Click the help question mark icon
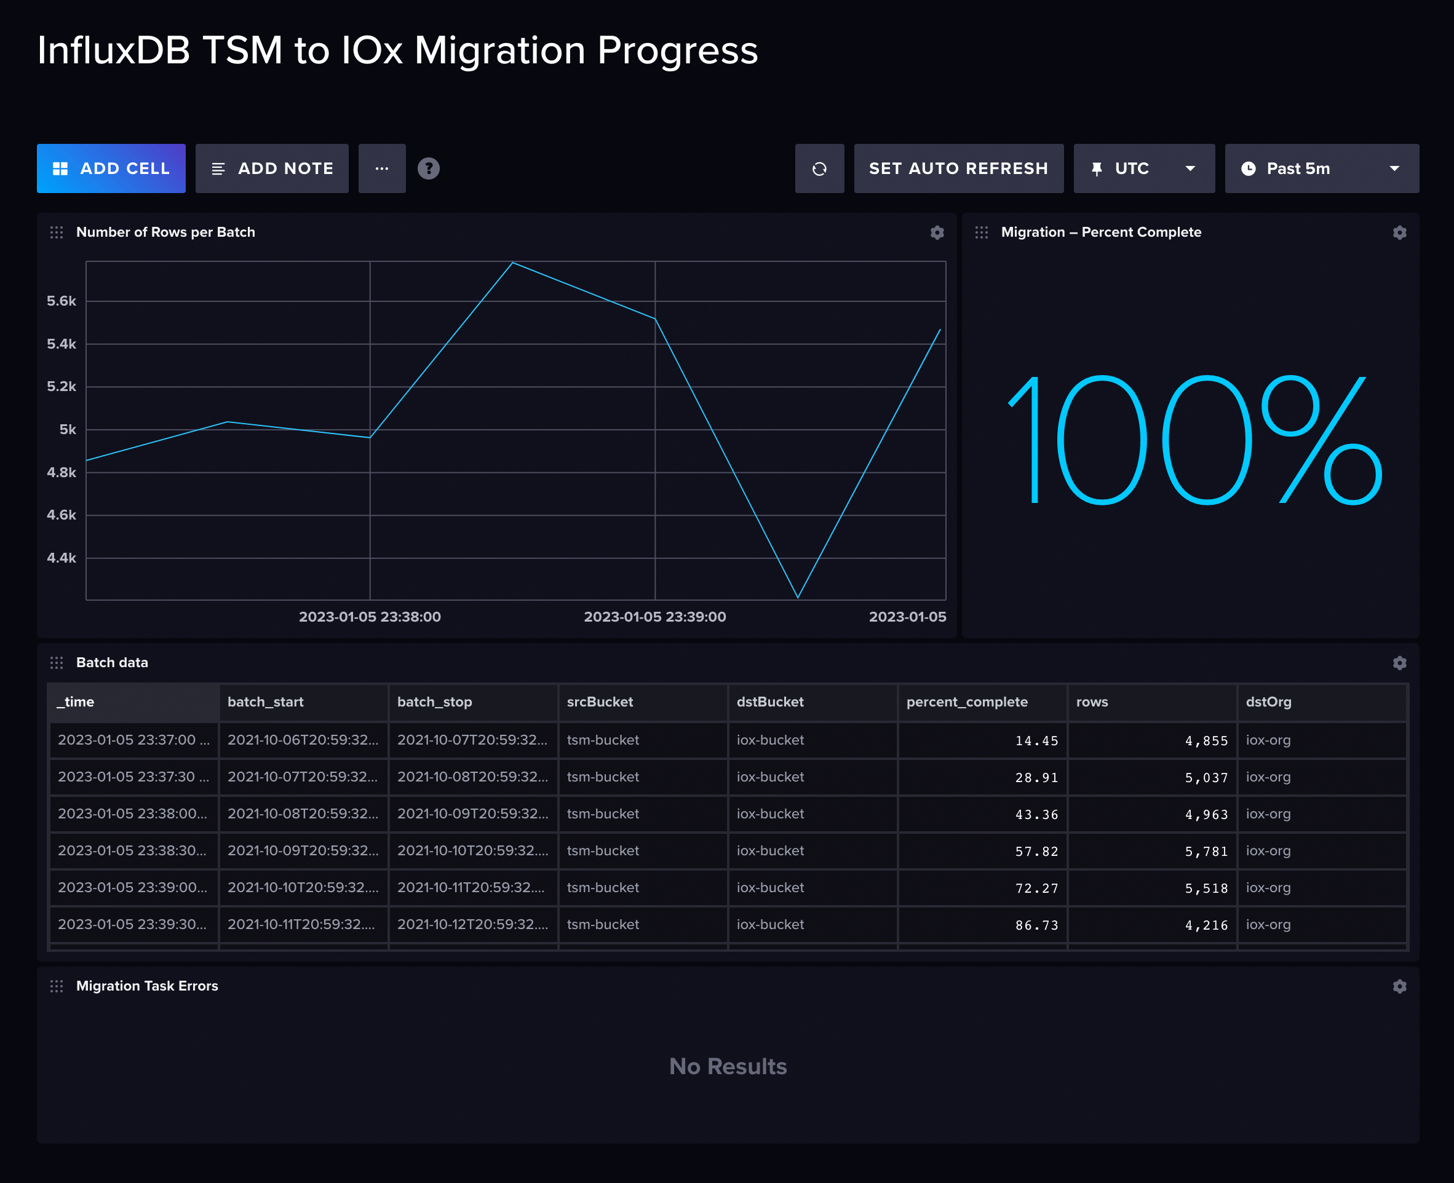The image size is (1454, 1183). (x=428, y=168)
